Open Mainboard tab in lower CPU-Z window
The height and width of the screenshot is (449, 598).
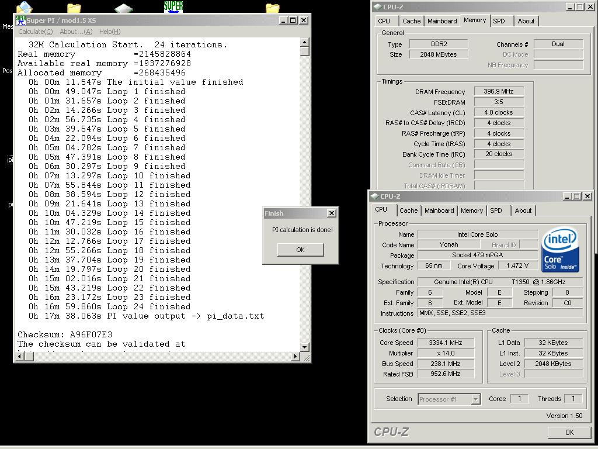[439, 210]
